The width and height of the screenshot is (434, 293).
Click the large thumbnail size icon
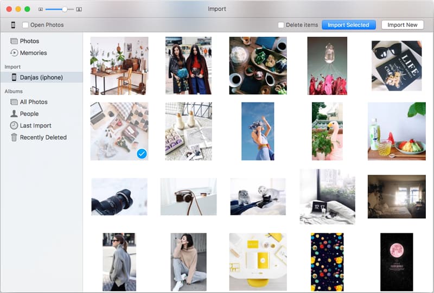click(79, 9)
